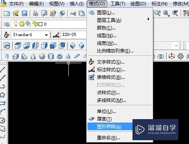Click the Text Style icon beside Standard
Screen dimensions: 189x144
tap(6, 35)
